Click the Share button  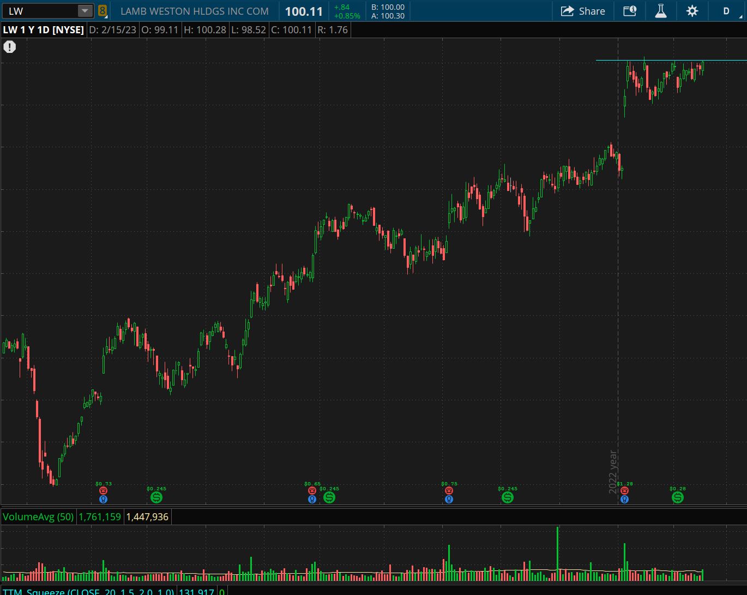[583, 11]
